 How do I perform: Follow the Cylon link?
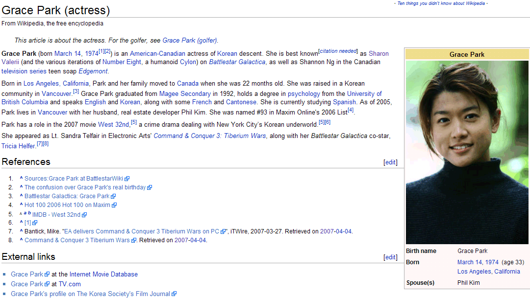(x=188, y=62)
